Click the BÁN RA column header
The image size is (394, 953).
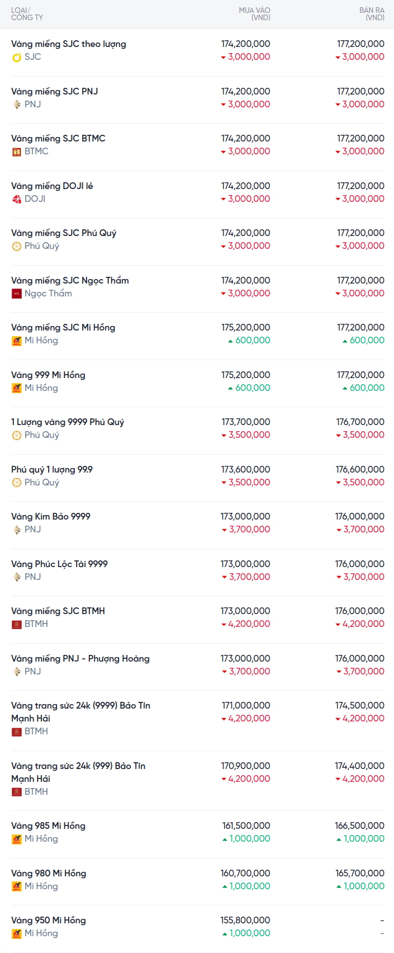[x=372, y=14]
